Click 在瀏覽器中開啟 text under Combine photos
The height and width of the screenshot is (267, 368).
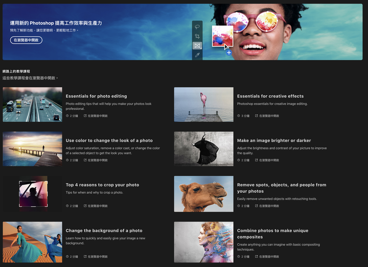coord(269,257)
